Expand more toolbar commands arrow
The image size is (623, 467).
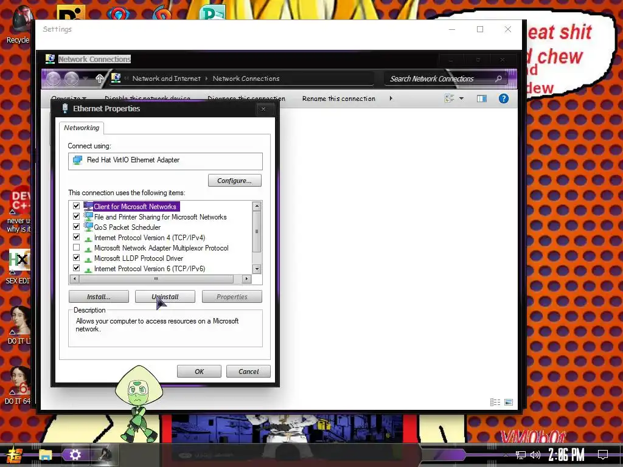click(391, 99)
